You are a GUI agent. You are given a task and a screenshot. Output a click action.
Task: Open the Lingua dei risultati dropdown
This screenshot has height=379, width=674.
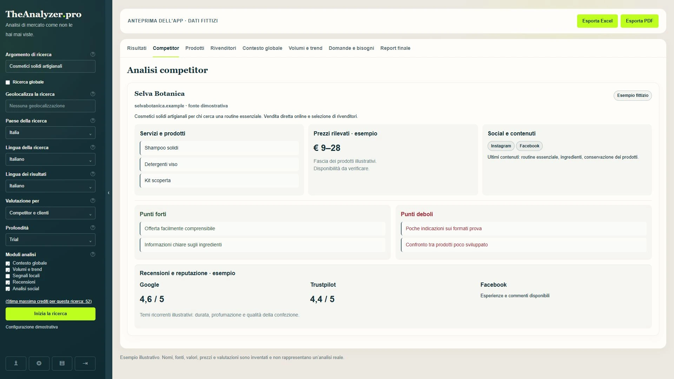[x=51, y=186]
